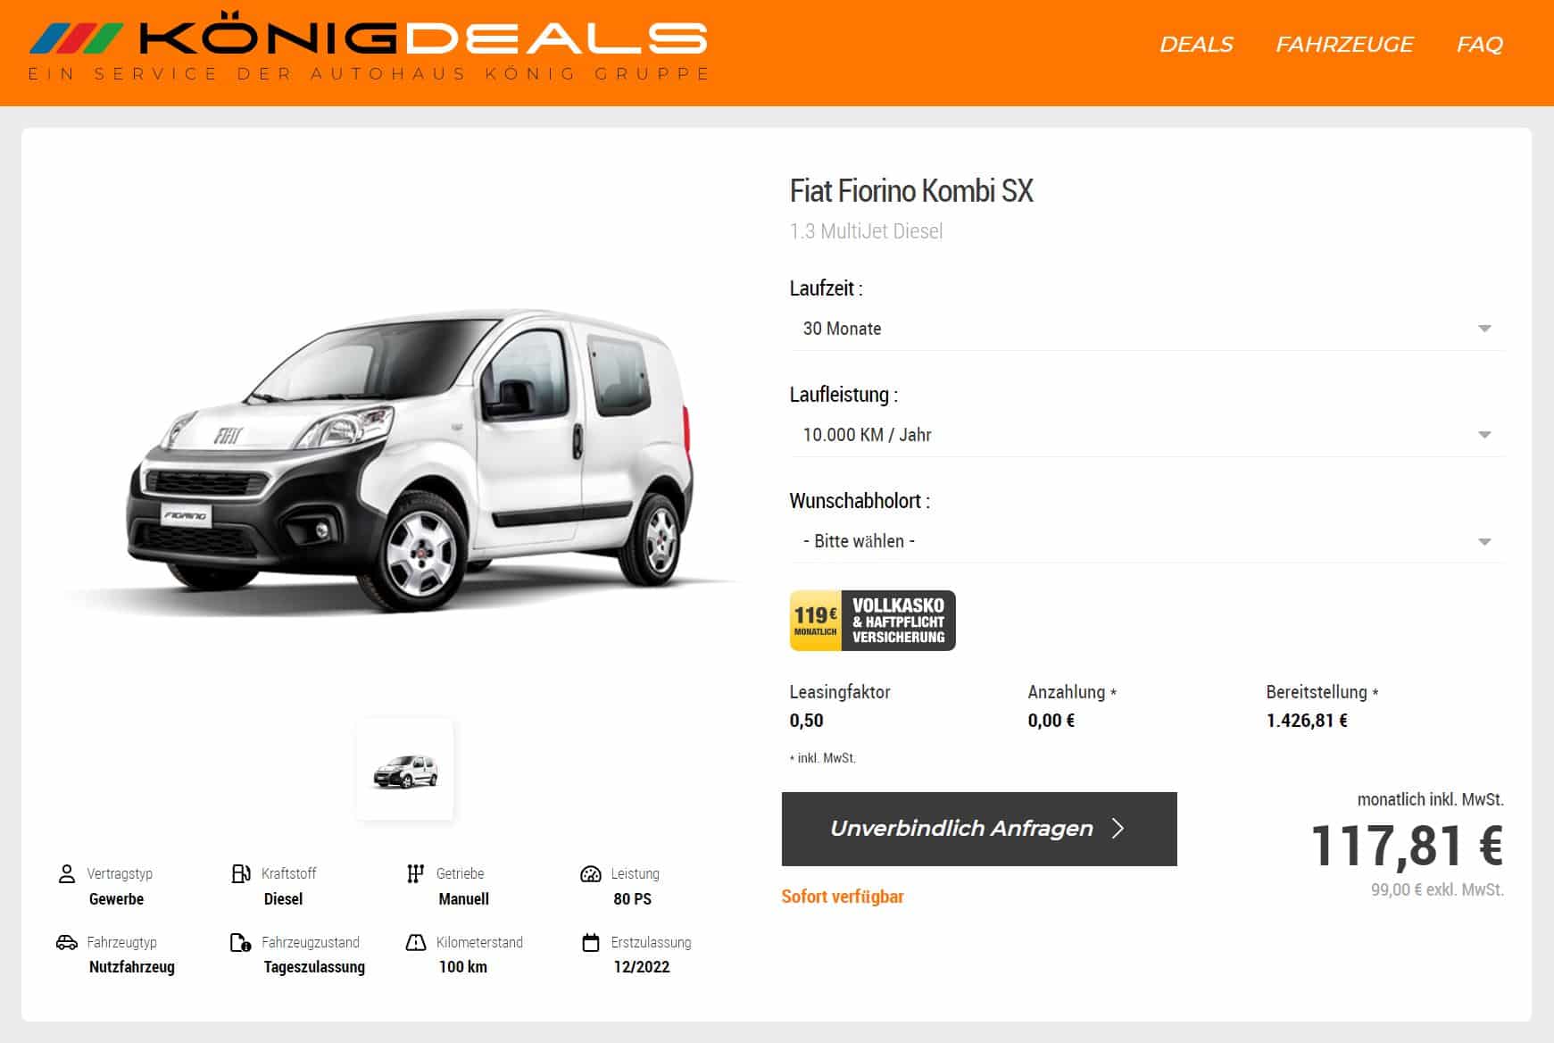
Task: Open the Laufzeit 30 Monate dropdown
Action: pos(1147,329)
